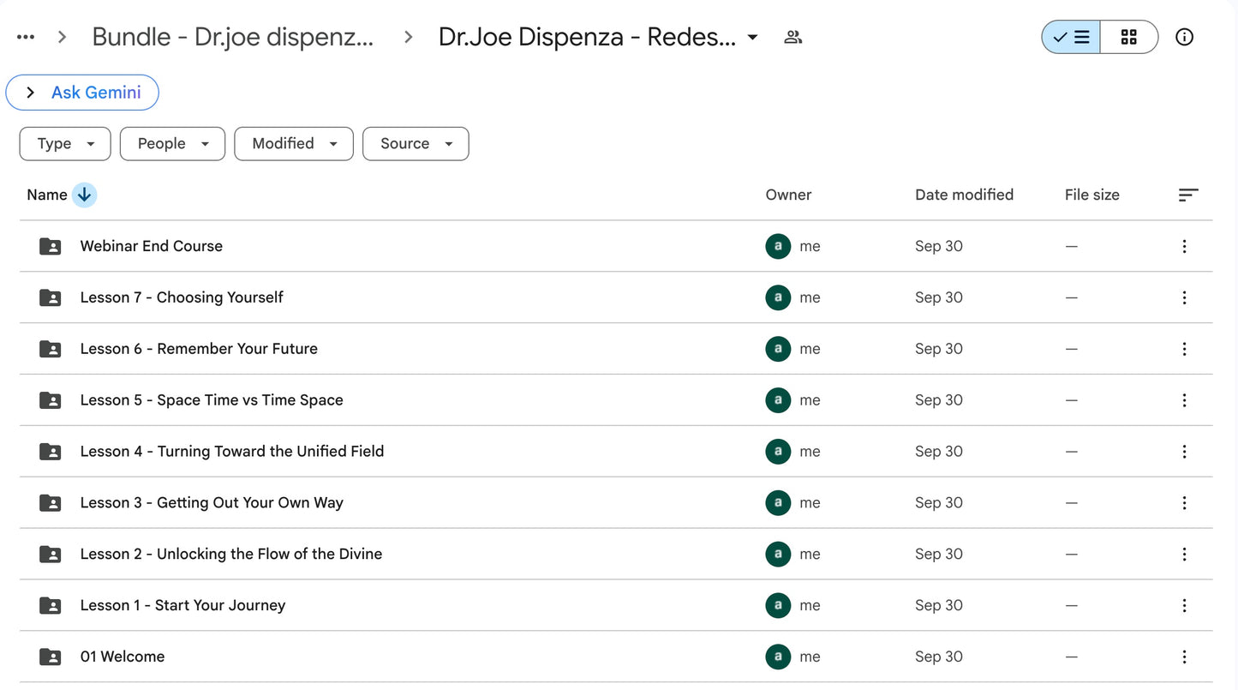Open the grid view layout icon
The width and height of the screenshot is (1238, 690).
(x=1128, y=37)
